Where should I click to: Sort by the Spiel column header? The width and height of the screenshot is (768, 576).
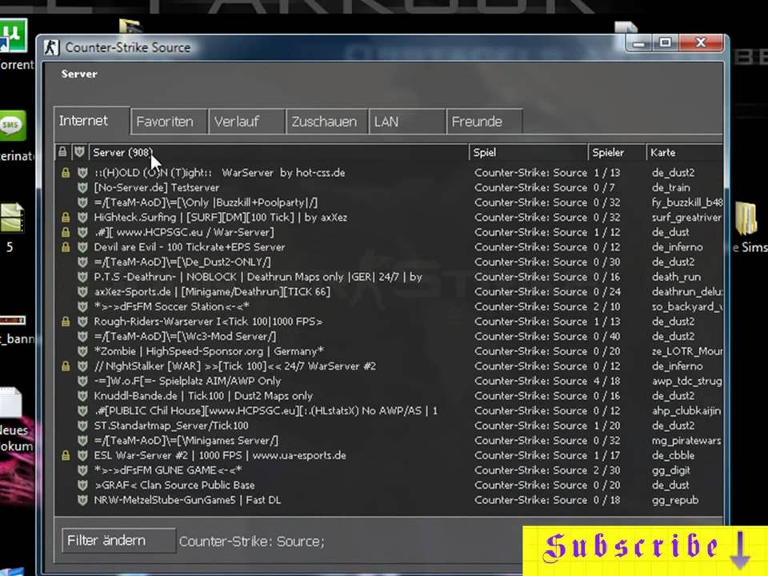[x=528, y=152]
